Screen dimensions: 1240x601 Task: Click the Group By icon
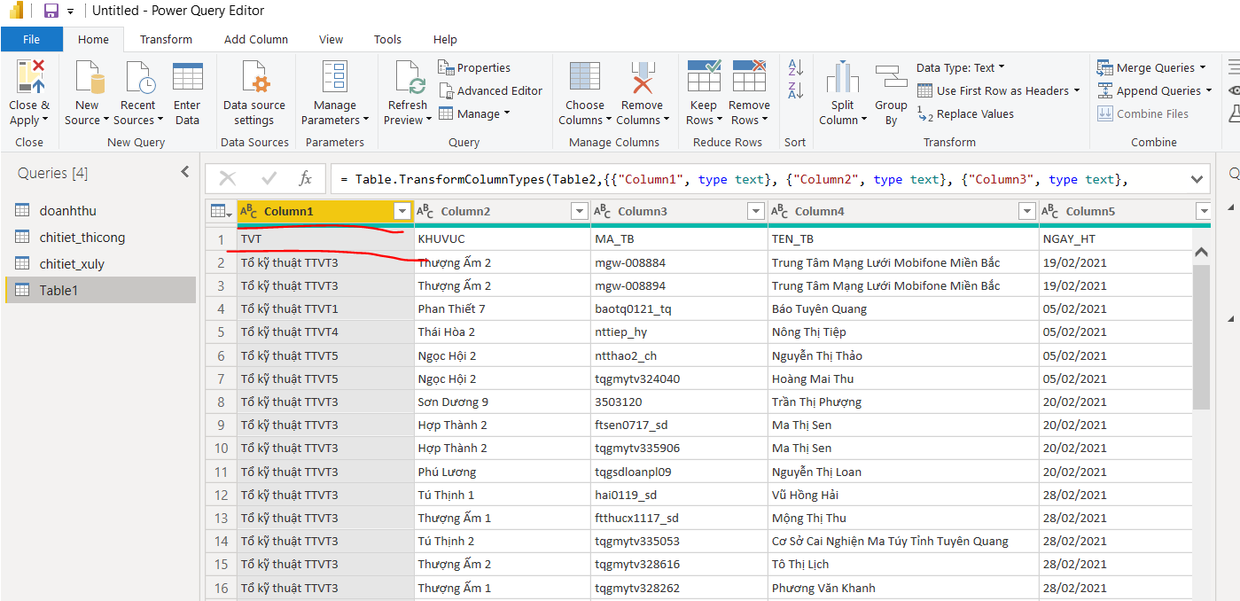891,78
